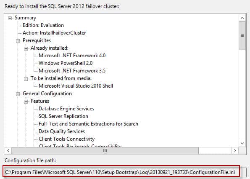Collapse the Prerequisites node
The height and width of the screenshot is (179, 250).
coord(18,41)
